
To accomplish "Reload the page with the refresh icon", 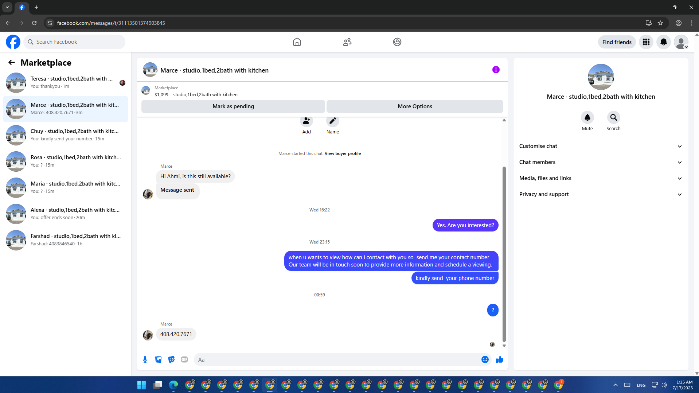I will pos(34,23).
